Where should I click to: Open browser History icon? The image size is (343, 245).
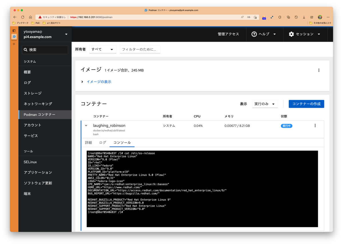[x=296, y=17]
